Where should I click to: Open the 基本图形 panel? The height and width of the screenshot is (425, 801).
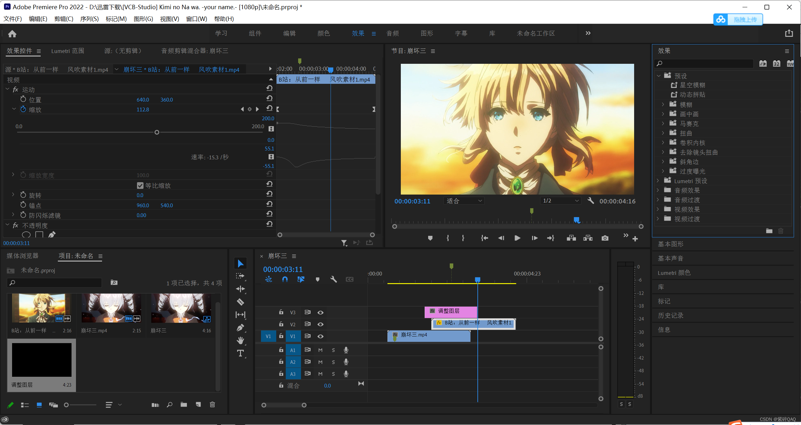click(671, 244)
